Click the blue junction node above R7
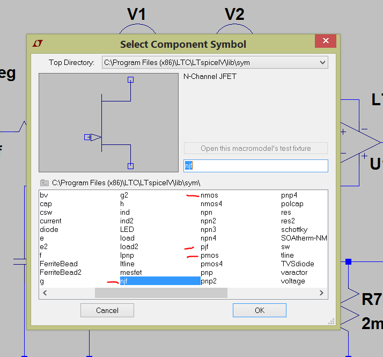The height and width of the screenshot is (357, 383). click(348, 261)
